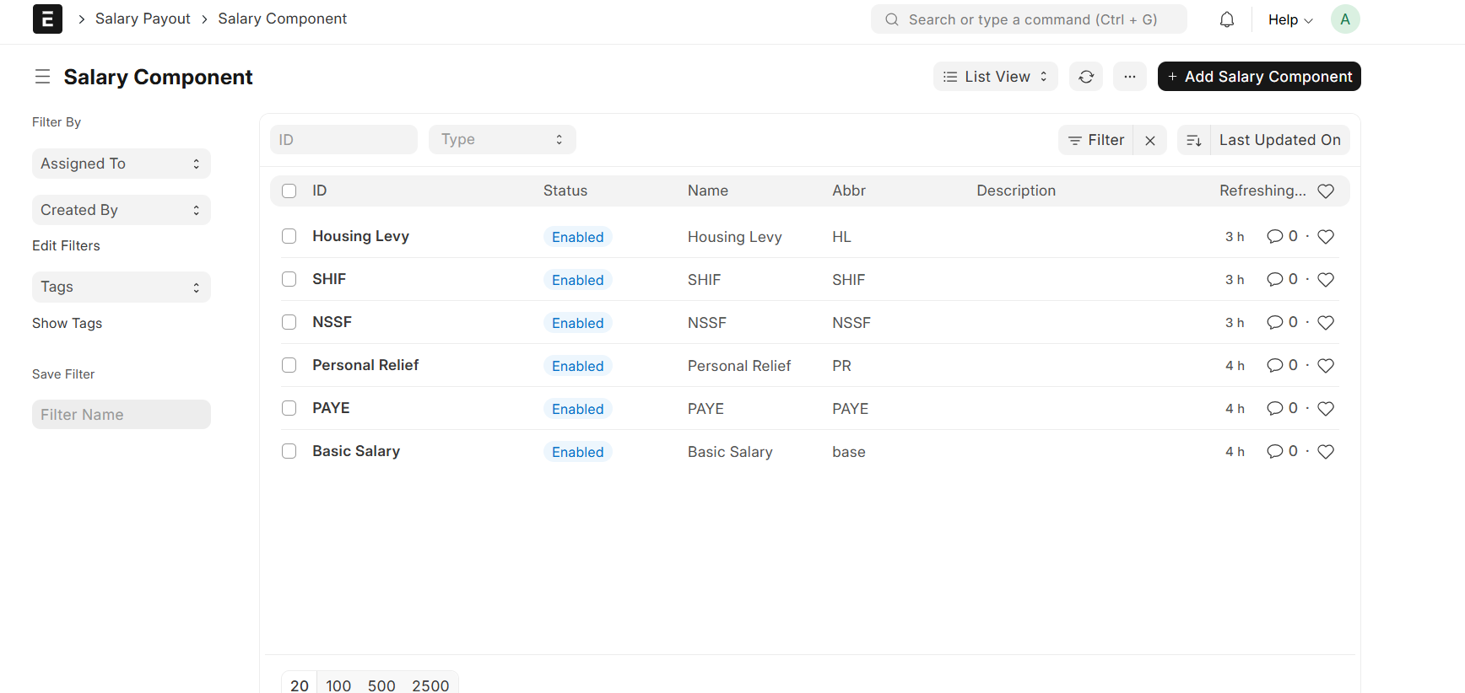Like the NSSF row heart

(x=1326, y=323)
